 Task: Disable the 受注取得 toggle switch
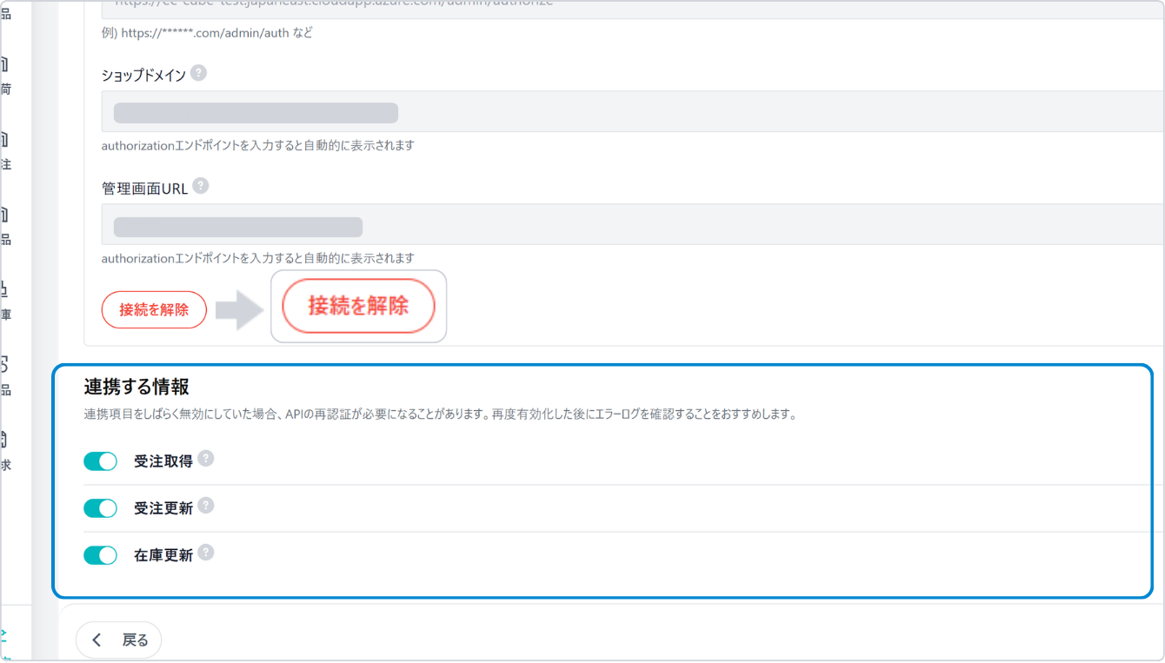click(100, 461)
